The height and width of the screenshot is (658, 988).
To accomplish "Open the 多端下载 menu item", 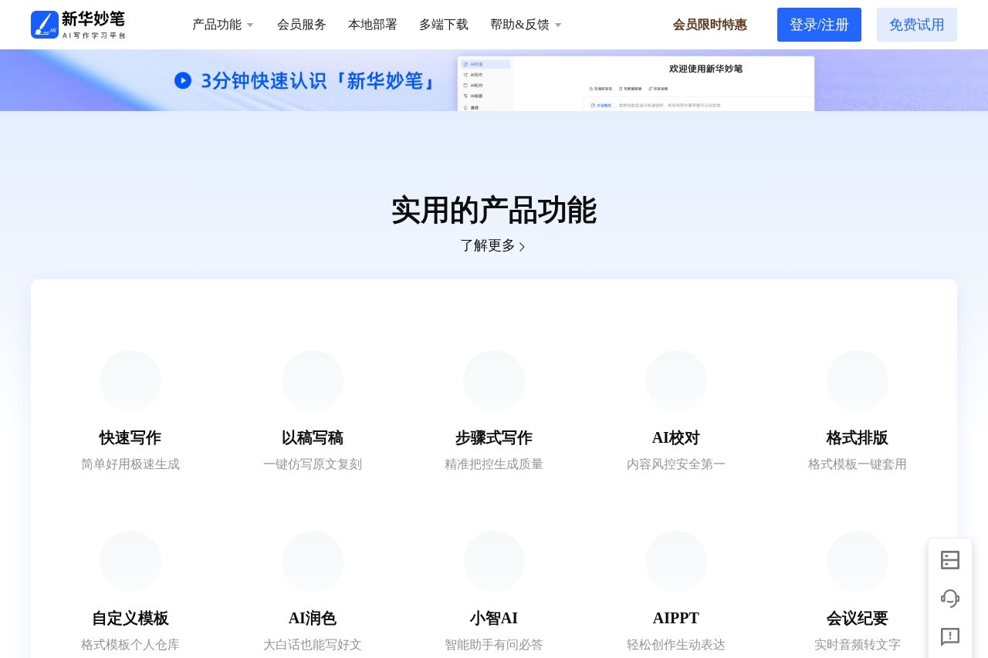I will pyautogui.click(x=443, y=24).
